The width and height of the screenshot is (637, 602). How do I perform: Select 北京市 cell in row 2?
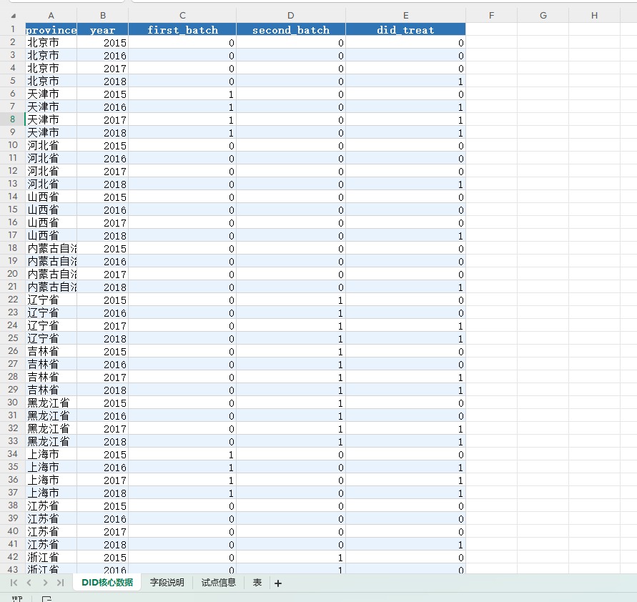pos(51,42)
